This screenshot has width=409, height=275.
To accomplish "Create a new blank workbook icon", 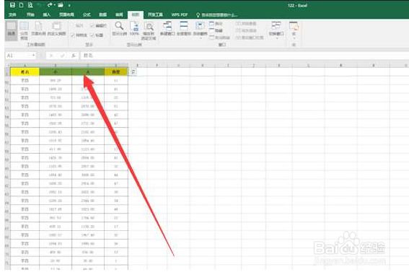I will coord(21,5).
